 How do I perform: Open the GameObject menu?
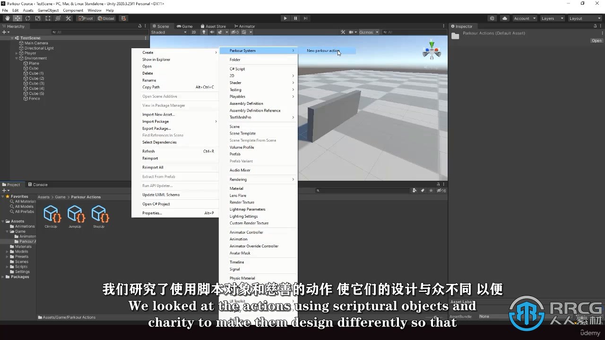48,10
